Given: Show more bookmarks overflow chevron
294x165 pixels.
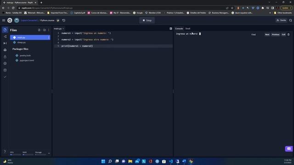Looking at the screenshot, I should pyautogui.click(x=270, y=13).
